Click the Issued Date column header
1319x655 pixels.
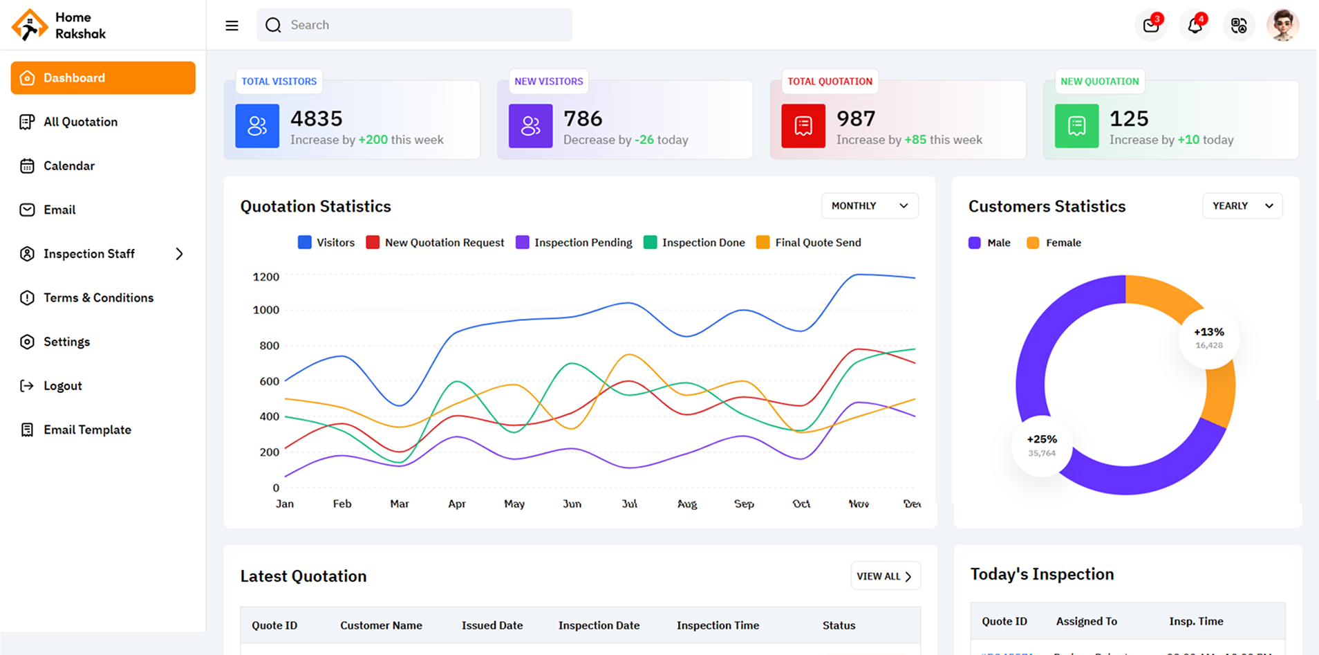tap(492, 625)
